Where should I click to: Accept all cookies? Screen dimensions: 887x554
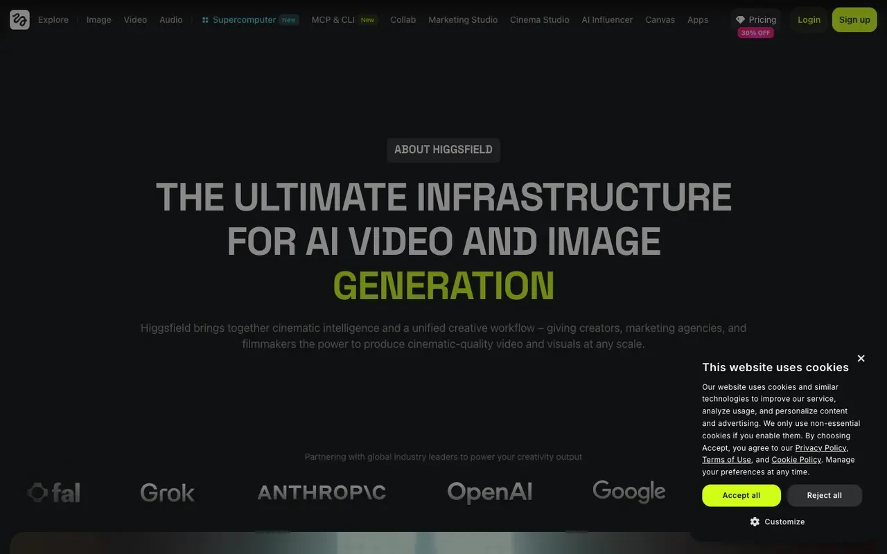[x=741, y=495]
